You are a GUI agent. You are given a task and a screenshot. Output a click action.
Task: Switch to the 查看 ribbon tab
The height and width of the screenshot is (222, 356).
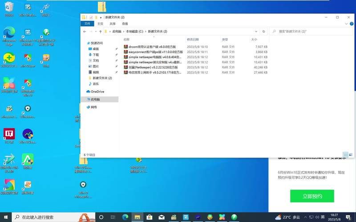tap(125, 24)
